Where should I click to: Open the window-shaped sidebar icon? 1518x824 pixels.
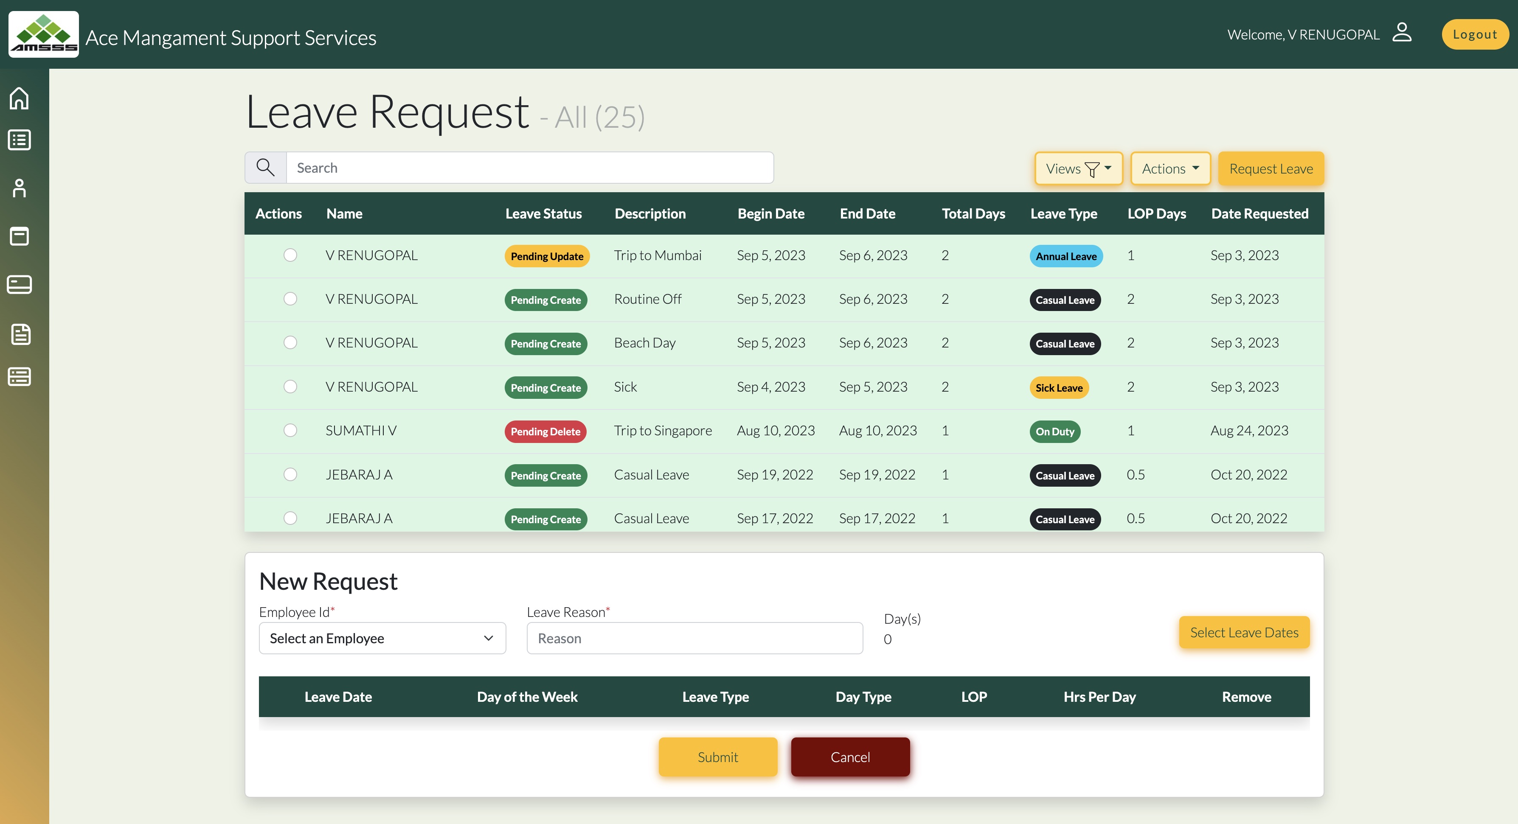20,236
